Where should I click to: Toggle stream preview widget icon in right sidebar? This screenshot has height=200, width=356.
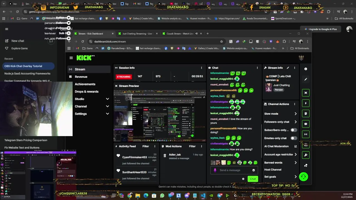[x=306, y=93]
